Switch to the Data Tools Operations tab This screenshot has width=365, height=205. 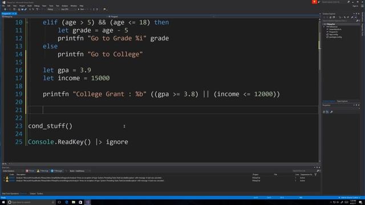(x=10, y=194)
